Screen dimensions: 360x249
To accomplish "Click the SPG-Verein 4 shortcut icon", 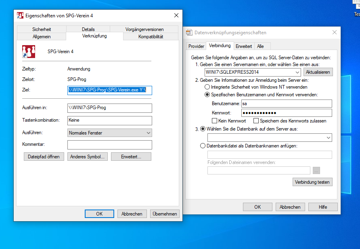I will pyautogui.click(x=28, y=52).
